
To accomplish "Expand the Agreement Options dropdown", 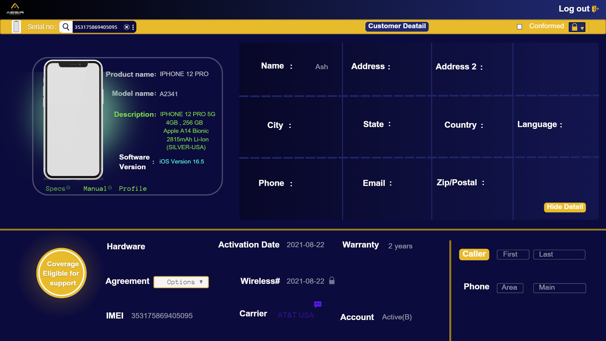I will (x=181, y=282).
